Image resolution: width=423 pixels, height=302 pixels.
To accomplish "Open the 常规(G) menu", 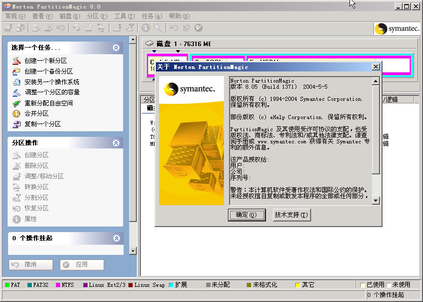I will pyautogui.click(x=15, y=16).
